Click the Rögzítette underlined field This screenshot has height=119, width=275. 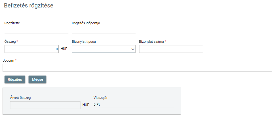tap(36, 30)
